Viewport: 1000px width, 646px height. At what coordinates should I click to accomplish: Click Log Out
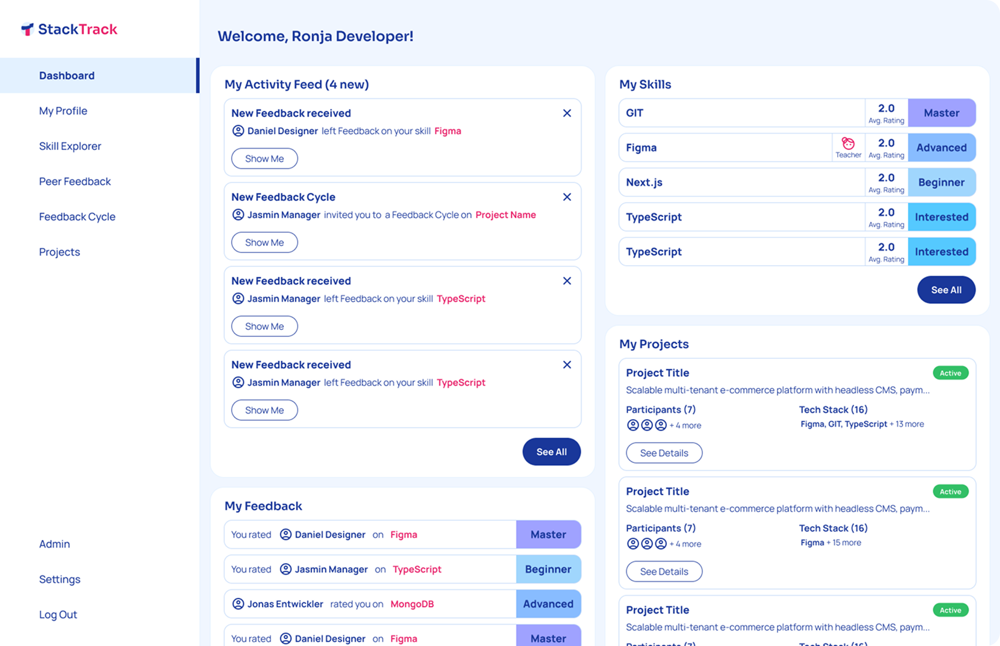click(58, 614)
